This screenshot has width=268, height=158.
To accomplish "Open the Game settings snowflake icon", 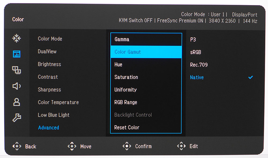I will coord(17,38).
